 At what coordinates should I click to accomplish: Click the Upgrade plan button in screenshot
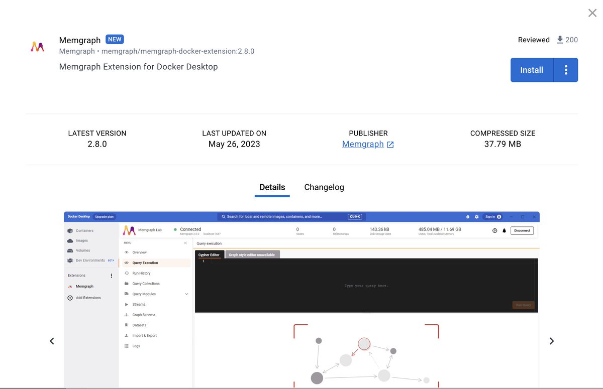tap(105, 217)
